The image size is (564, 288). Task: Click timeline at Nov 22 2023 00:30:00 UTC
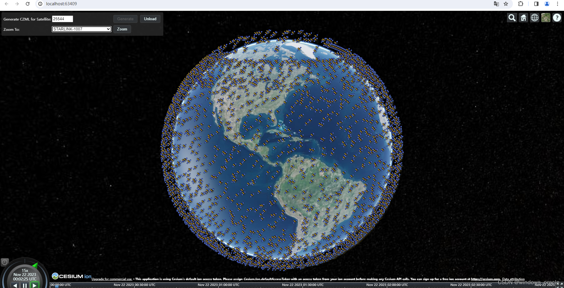click(135, 285)
